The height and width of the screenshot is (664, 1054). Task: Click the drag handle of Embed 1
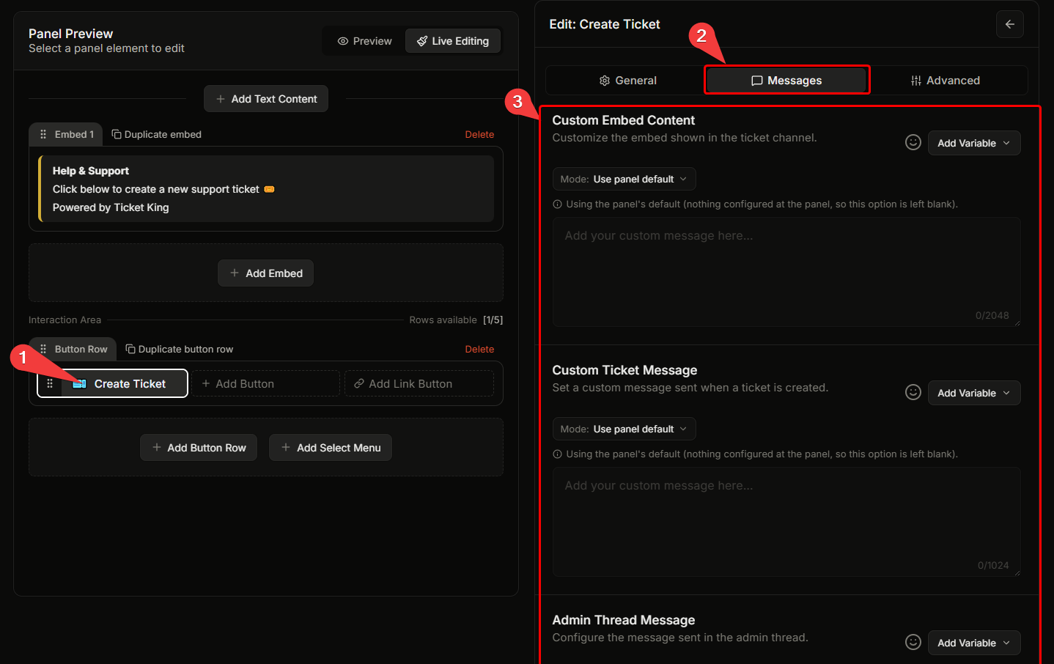pyautogui.click(x=43, y=134)
